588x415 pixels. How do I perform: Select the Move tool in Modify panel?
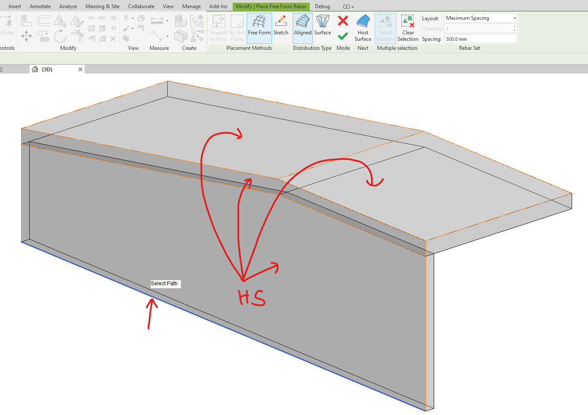(x=26, y=36)
